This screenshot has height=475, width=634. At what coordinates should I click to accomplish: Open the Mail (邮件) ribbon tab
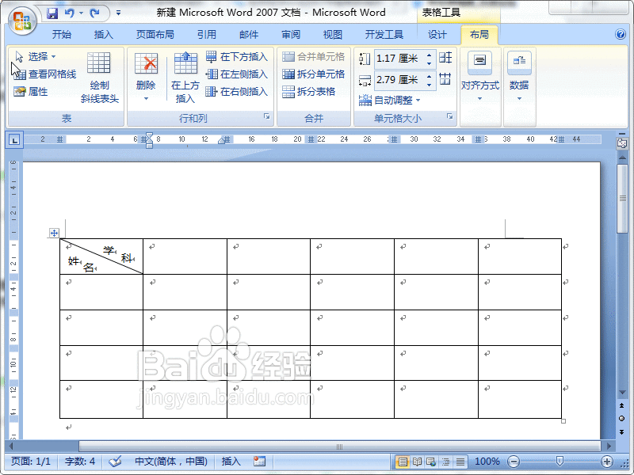248,34
